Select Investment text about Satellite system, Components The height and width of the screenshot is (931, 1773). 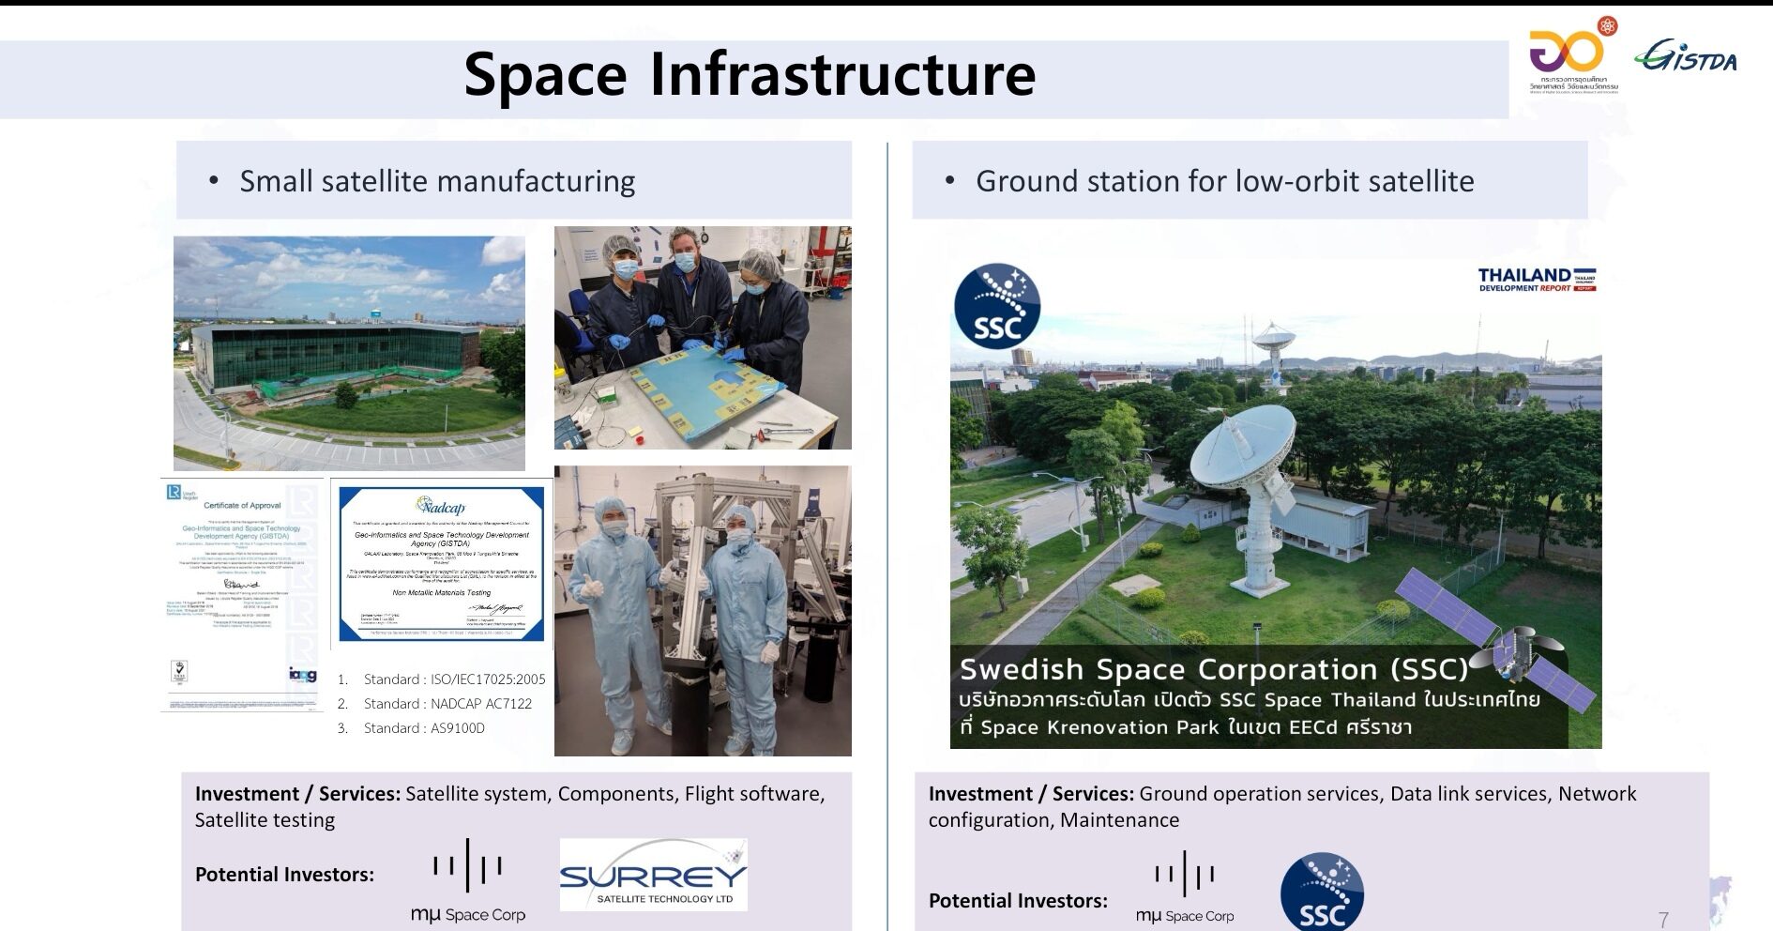(x=510, y=806)
